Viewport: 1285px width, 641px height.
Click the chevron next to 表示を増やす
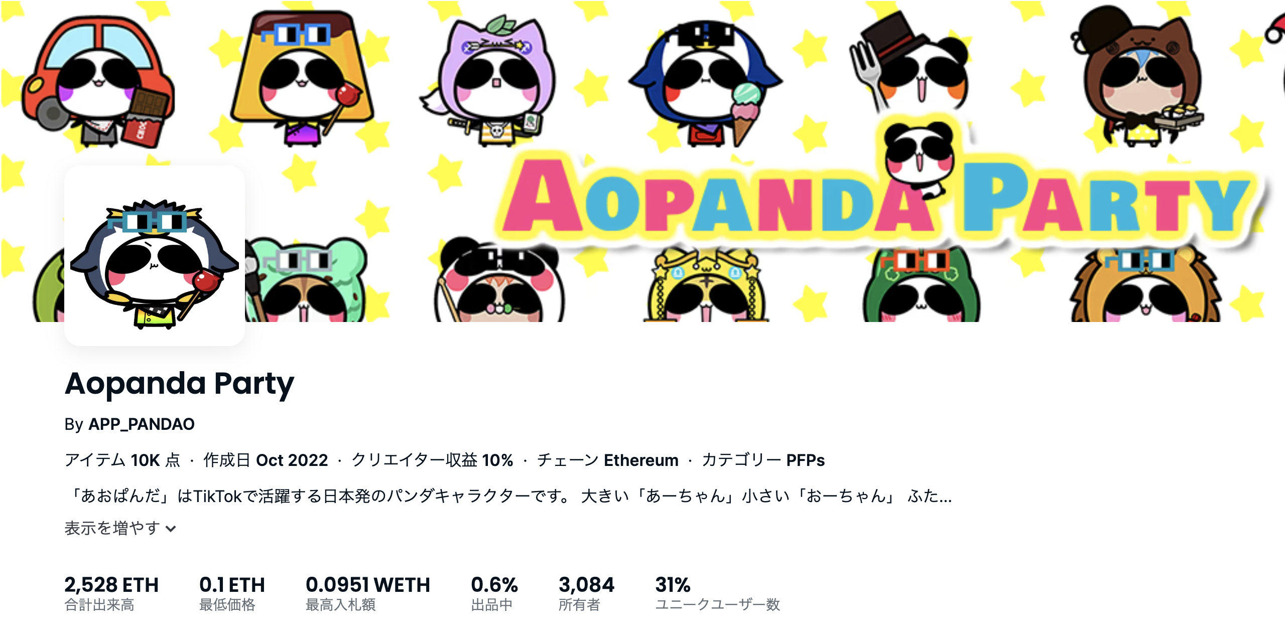pyautogui.click(x=171, y=529)
